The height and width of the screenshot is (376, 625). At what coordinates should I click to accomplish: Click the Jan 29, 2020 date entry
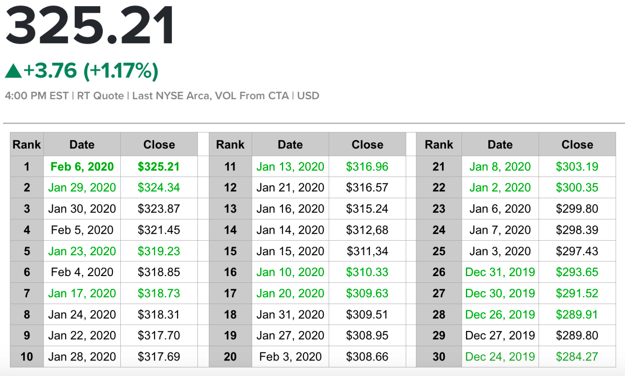click(82, 188)
